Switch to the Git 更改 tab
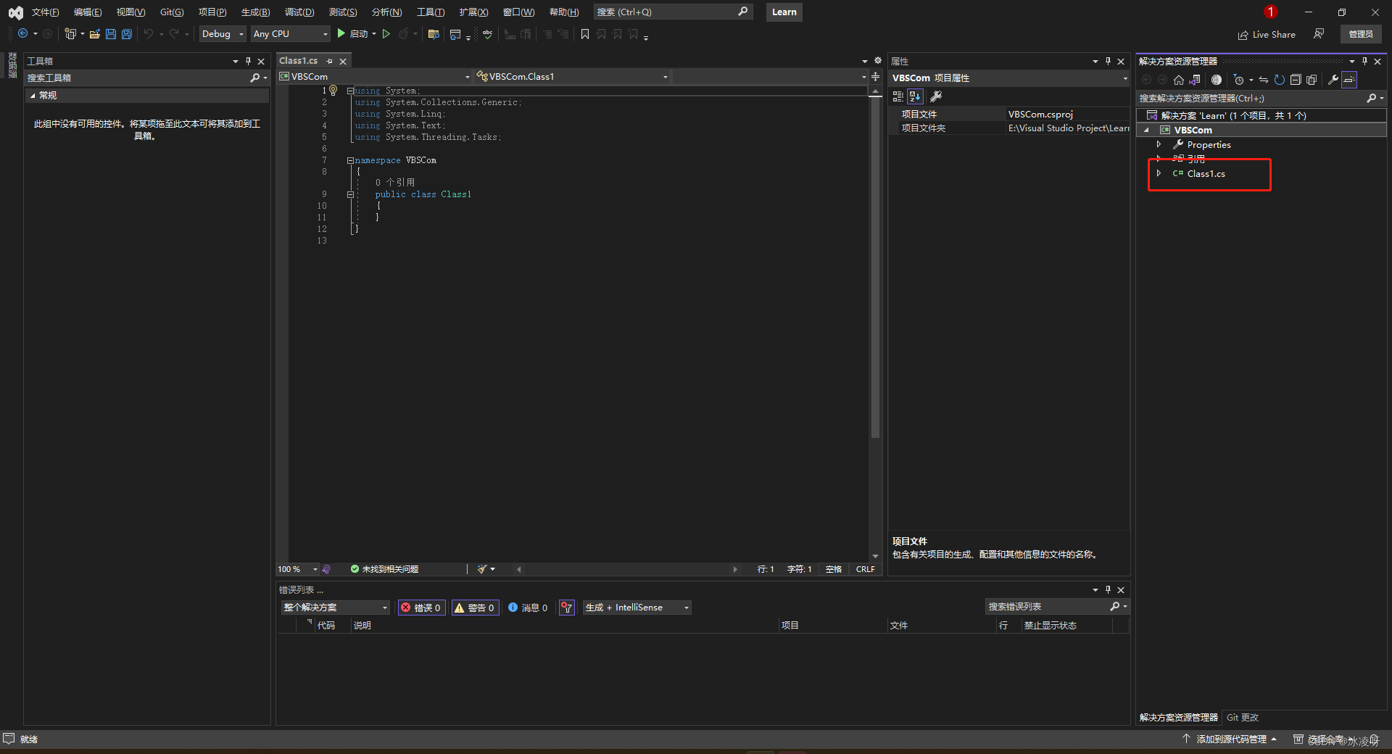1392x754 pixels. pos(1242,717)
